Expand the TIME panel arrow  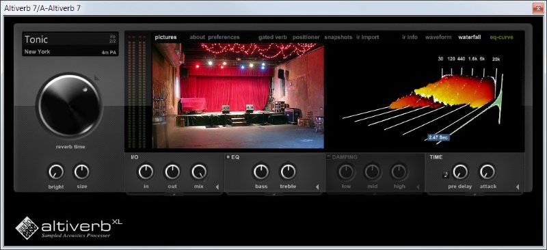[518, 187]
